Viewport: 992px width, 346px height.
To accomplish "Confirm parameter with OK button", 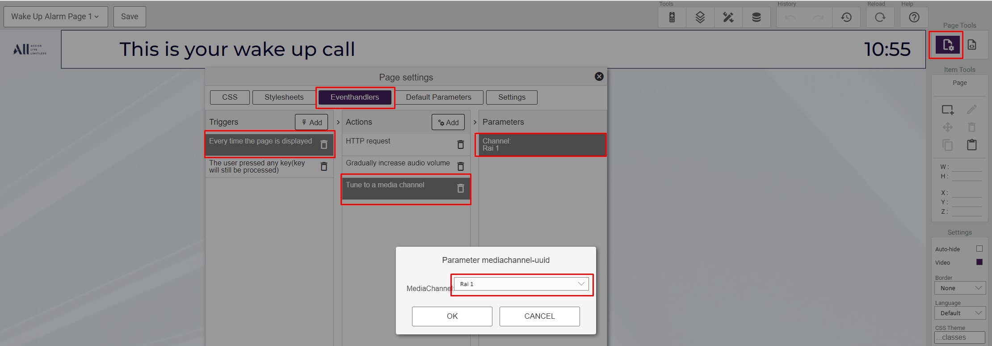I will coord(452,316).
